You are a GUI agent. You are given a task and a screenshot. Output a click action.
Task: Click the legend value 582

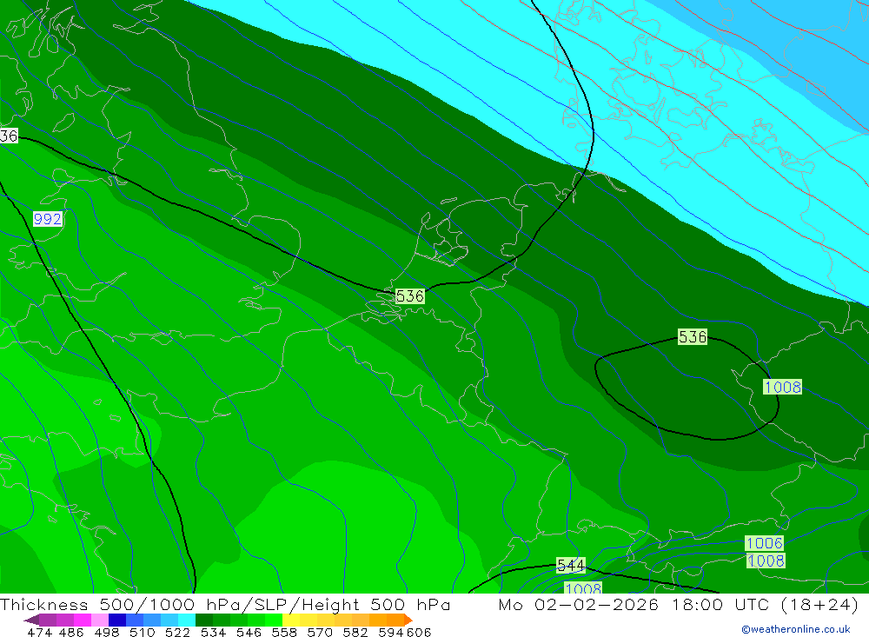pos(355,633)
